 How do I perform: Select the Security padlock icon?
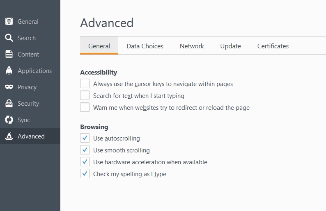(x=9, y=103)
